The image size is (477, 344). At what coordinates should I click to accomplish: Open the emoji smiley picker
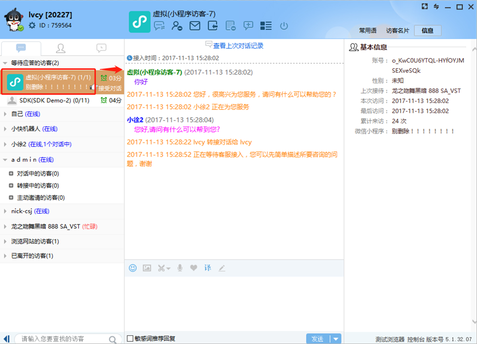(x=132, y=268)
